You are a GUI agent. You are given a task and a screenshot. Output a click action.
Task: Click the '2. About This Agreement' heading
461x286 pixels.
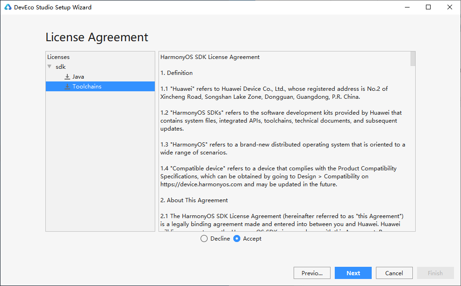pos(194,200)
